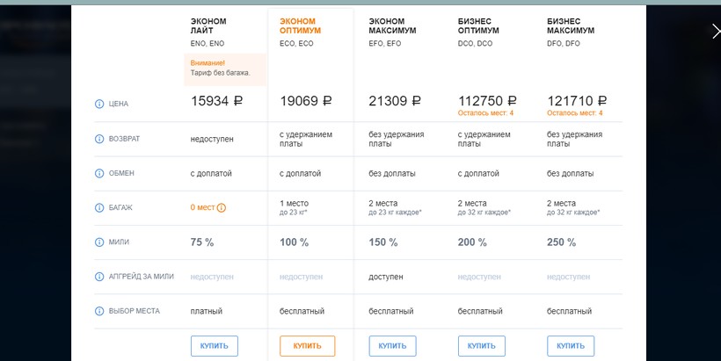Select the БИЗНЕС МАКСИМУМ column header

(571, 25)
